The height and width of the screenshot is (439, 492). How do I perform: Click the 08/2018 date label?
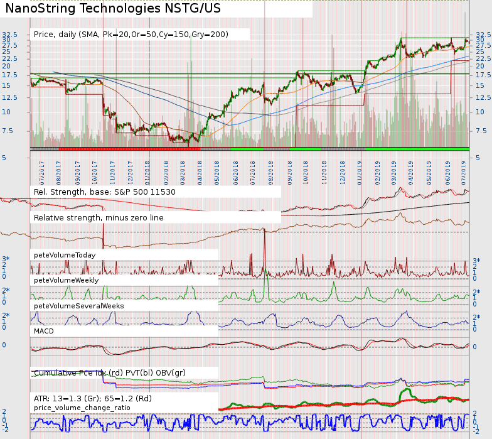[271, 173]
